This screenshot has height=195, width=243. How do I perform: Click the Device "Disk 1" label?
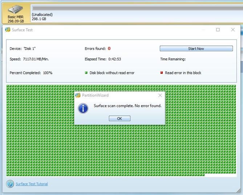tap(23, 49)
